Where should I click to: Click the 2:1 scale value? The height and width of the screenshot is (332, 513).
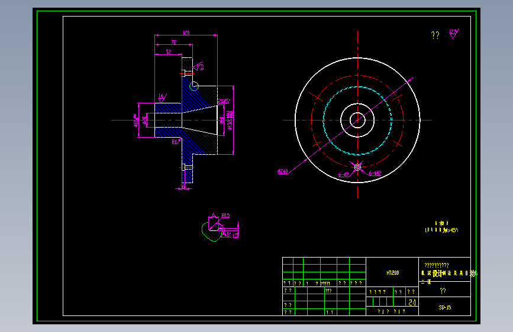click(x=412, y=302)
